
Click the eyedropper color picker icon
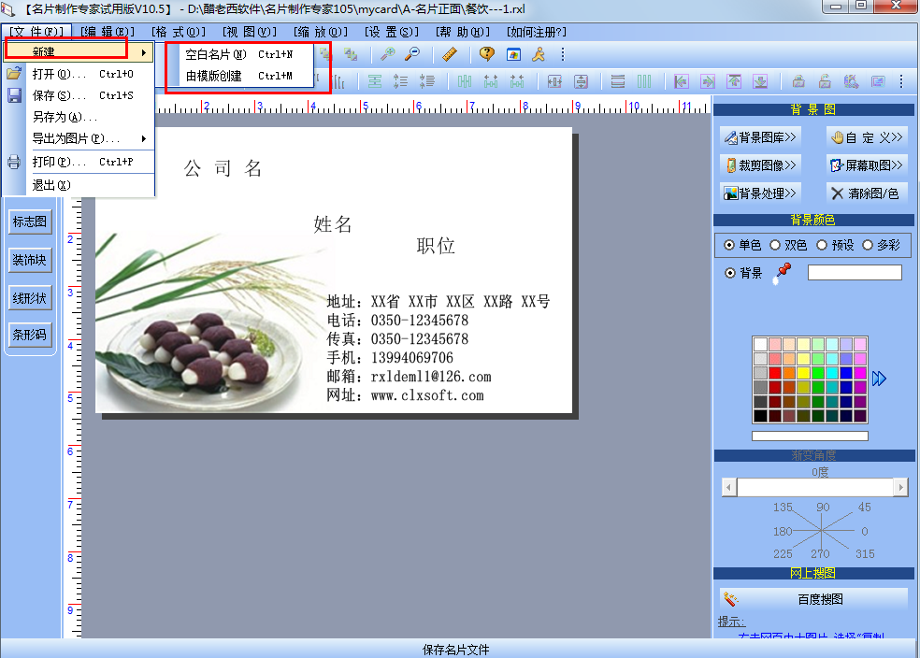click(783, 273)
